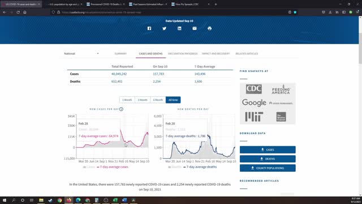Click the page vertical scrollbar
This screenshot has width=362, height=204.
pos(360,49)
